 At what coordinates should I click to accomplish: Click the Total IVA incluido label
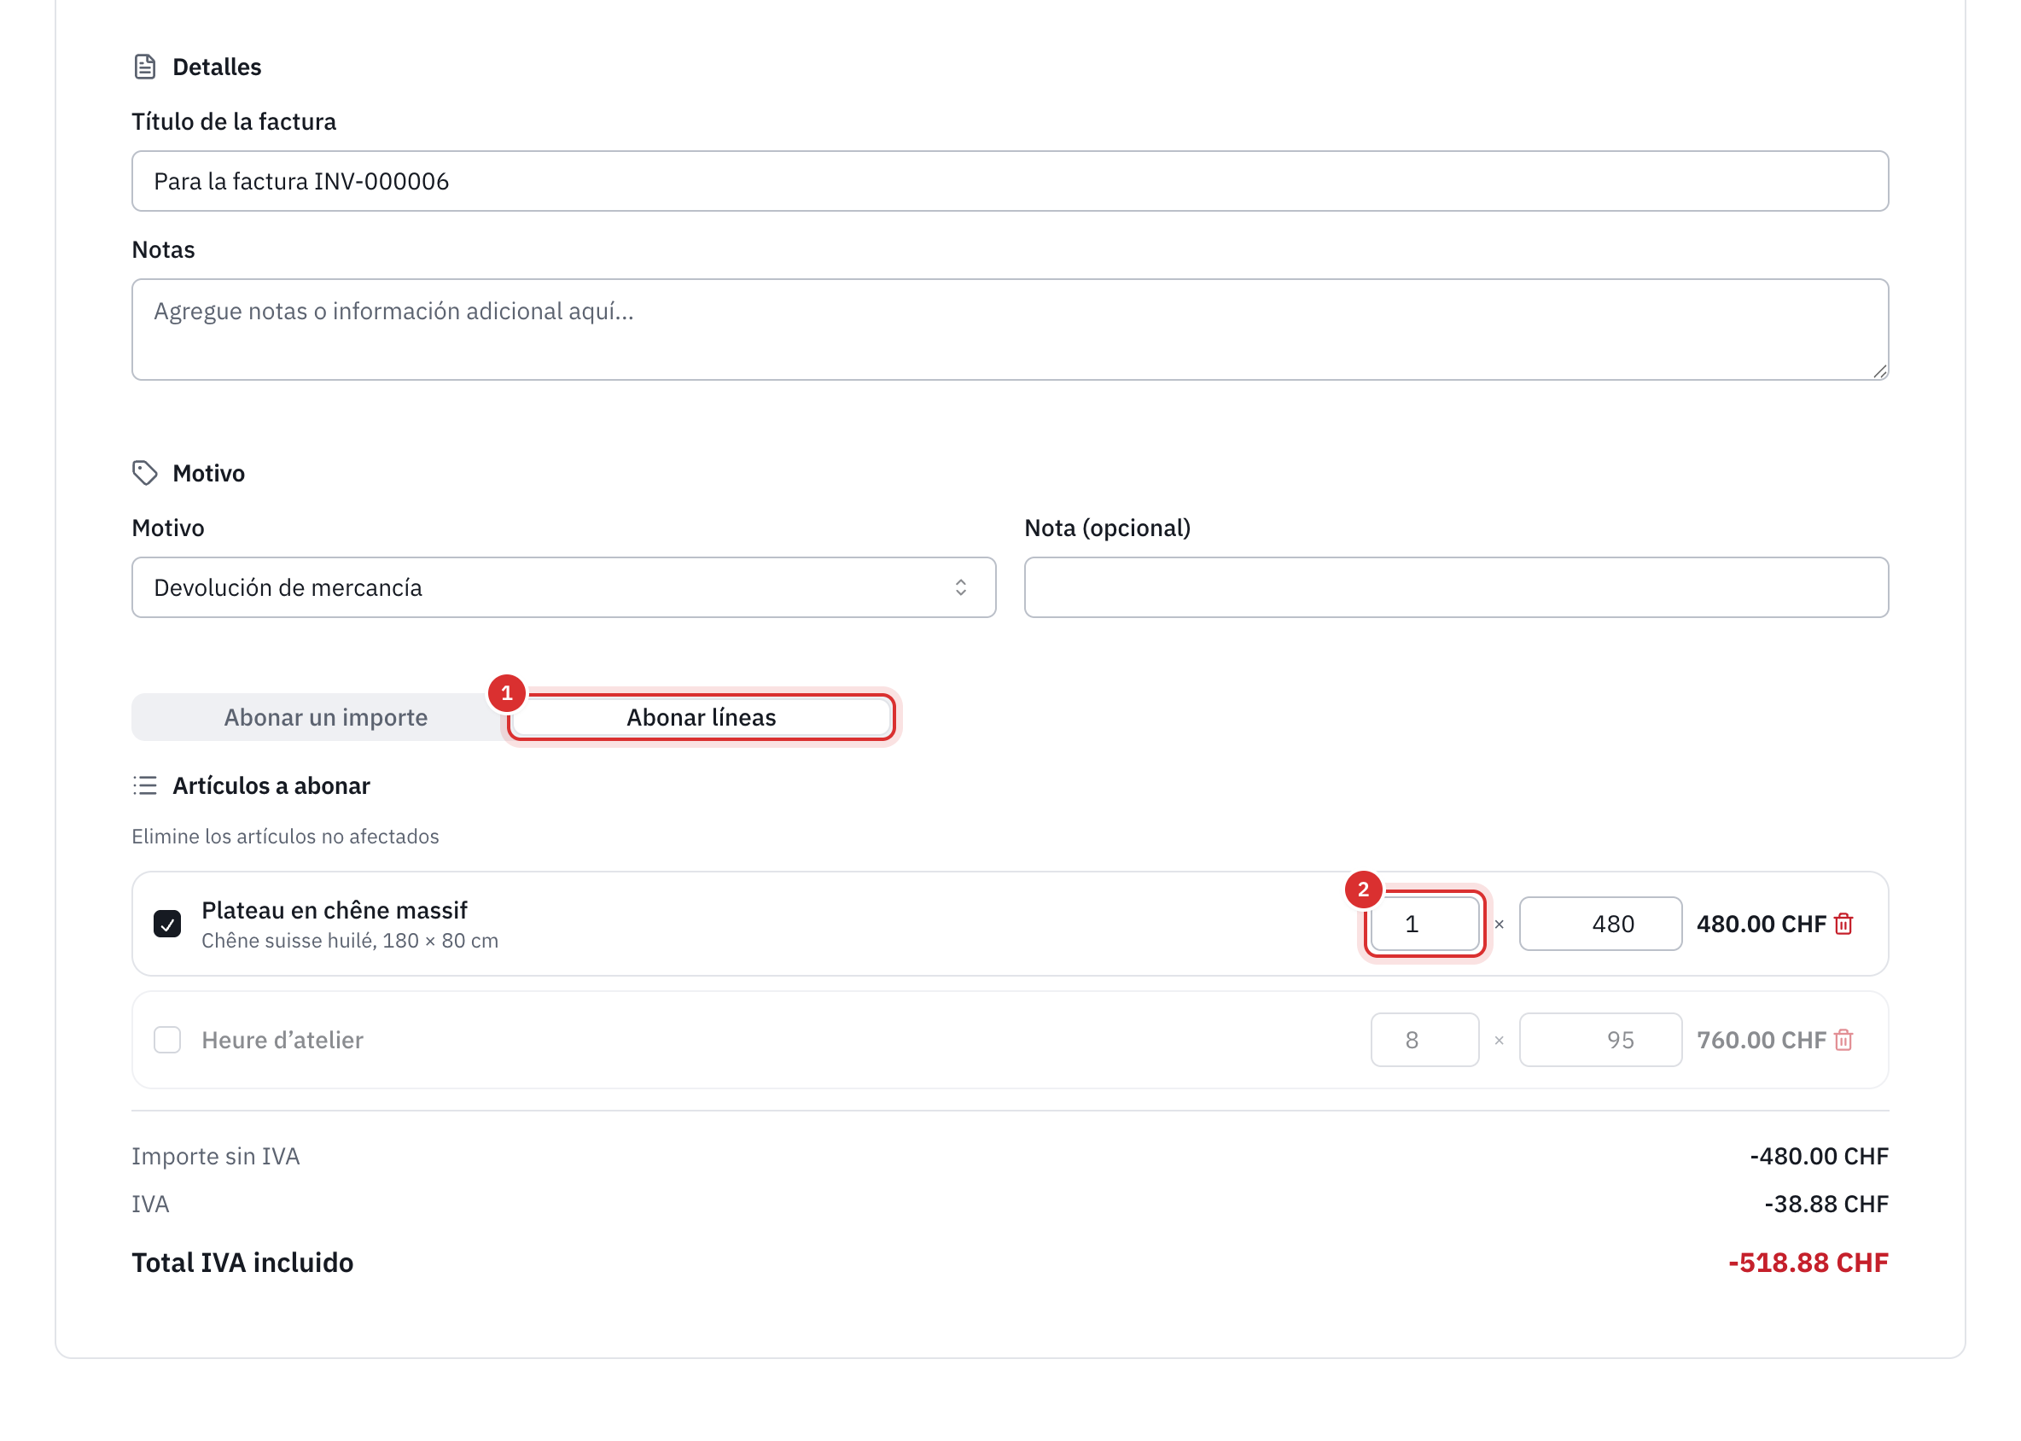click(242, 1263)
